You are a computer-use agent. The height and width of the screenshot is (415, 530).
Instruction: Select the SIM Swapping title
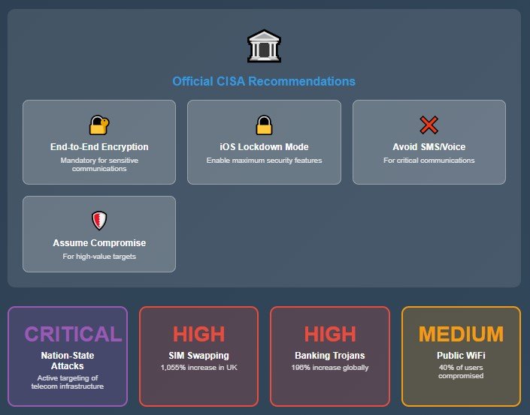tap(198, 355)
